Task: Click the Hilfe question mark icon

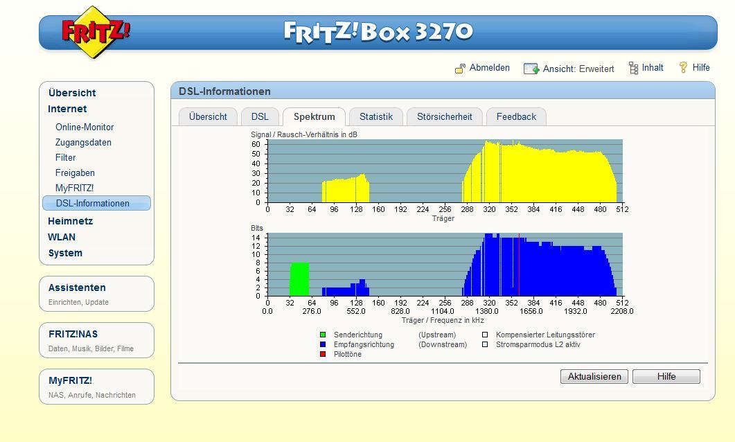Action: pos(683,67)
